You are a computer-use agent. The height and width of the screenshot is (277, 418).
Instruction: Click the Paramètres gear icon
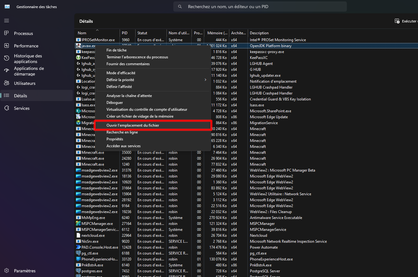point(7,271)
